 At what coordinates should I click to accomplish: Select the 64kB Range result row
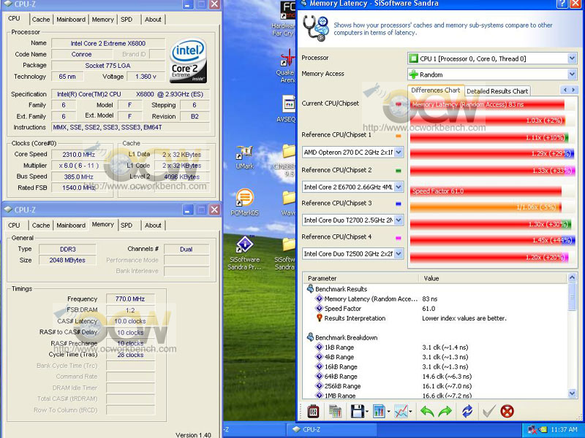point(435,376)
